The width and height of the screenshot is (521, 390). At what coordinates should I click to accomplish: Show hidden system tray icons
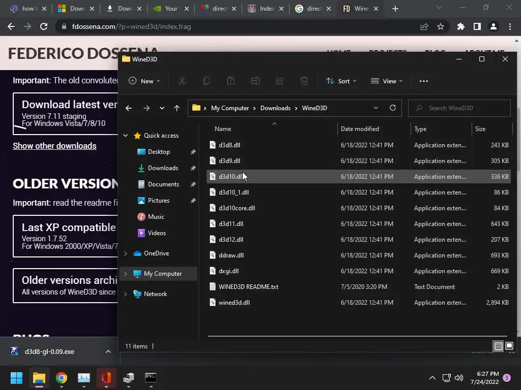432,378
